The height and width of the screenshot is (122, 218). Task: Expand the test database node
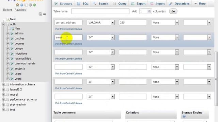point(3,110)
